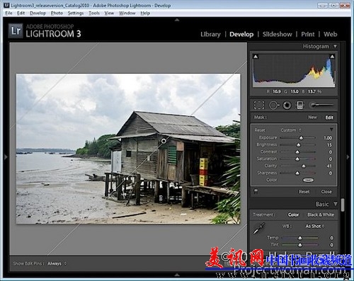The height and width of the screenshot is (281, 354).
Task: Click the Clarity slider handle
Action: [x=304, y=166]
